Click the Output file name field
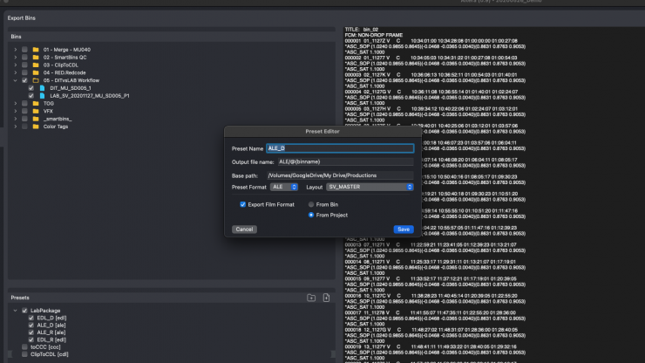645x363 pixels. (345, 161)
